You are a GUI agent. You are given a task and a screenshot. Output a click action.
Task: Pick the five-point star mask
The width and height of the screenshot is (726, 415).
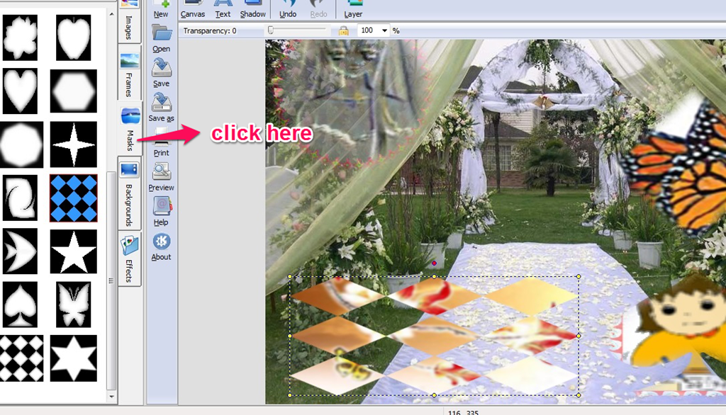[x=73, y=251]
